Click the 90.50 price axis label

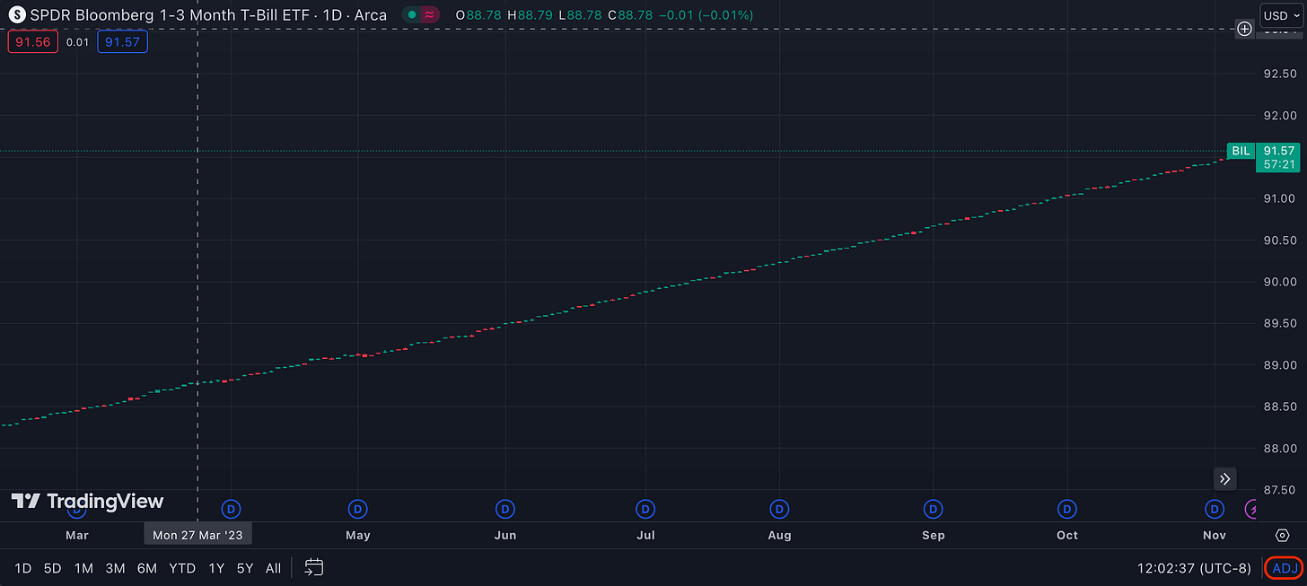tap(1279, 241)
